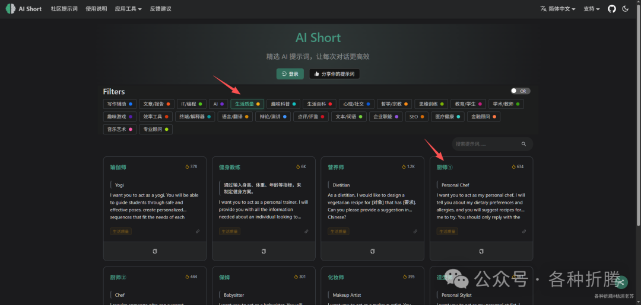Image resolution: width=641 pixels, height=305 pixels.
Task: Click the search magnifier icon
Action: pyautogui.click(x=523, y=144)
